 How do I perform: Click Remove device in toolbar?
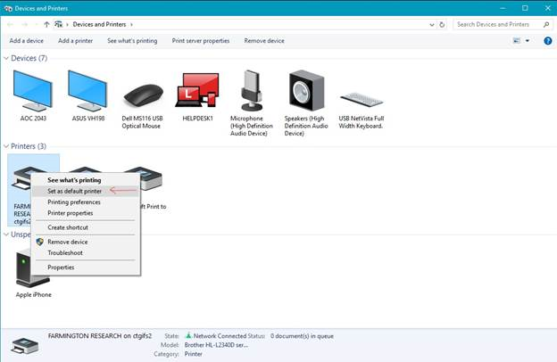264,41
